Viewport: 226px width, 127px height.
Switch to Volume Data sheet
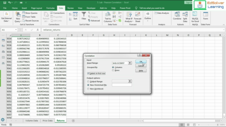[x=31, y=121]
